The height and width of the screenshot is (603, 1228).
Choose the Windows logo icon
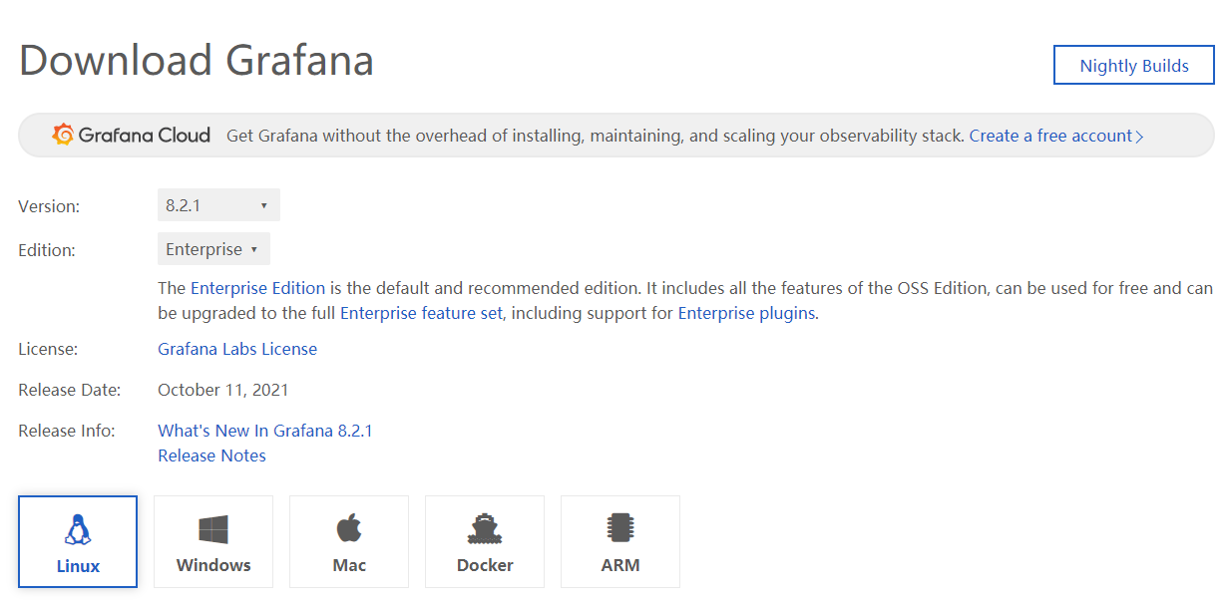click(x=213, y=529)
